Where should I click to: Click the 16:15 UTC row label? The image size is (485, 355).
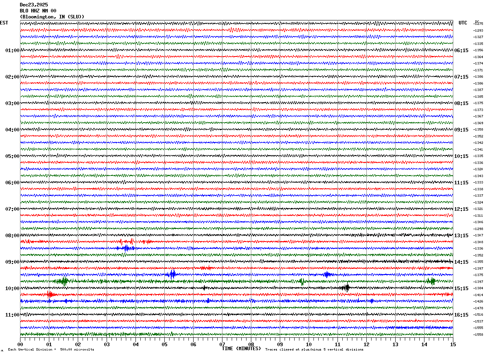click(461, 315)
